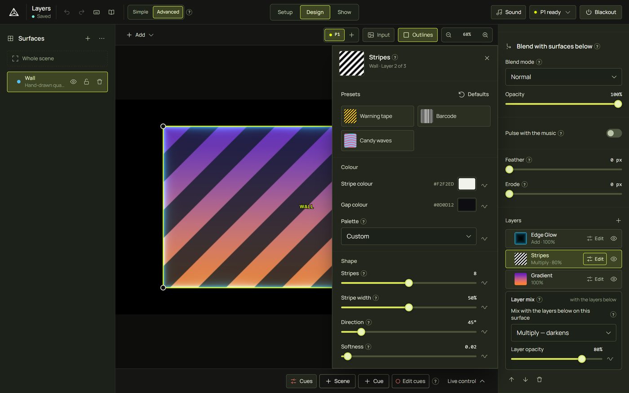629x393 pixels.
Task: Open the book guide icon
Action: tap(111, 12)
